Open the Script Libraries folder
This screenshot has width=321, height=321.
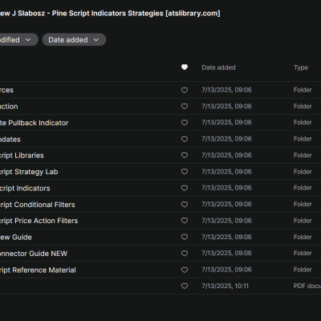pyautogui.click(x=22, y=156)
